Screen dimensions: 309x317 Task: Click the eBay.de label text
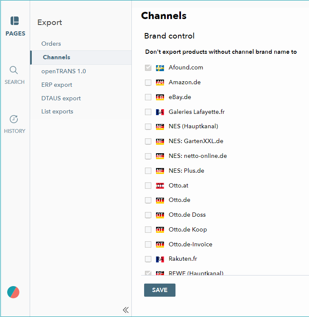180,97
